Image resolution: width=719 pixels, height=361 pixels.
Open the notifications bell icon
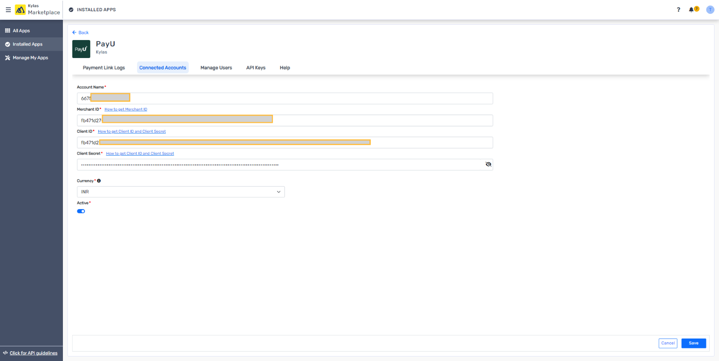coord(692,9)
